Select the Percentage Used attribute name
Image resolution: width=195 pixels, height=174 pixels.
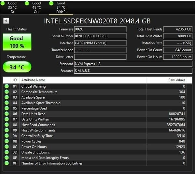(34, 108)
